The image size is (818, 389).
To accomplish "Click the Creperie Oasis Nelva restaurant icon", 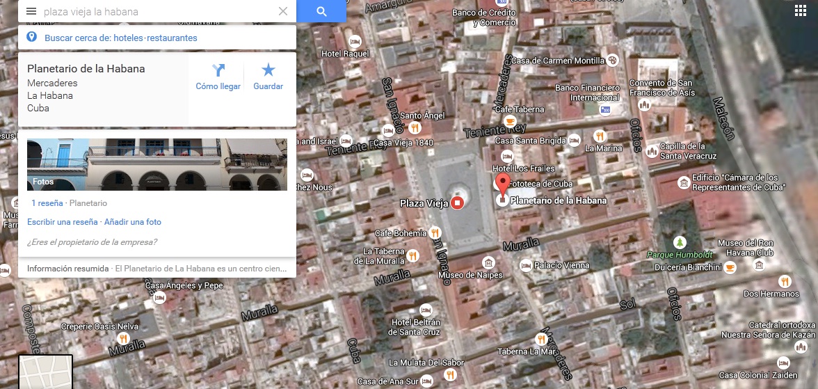I will coord(123,338).
